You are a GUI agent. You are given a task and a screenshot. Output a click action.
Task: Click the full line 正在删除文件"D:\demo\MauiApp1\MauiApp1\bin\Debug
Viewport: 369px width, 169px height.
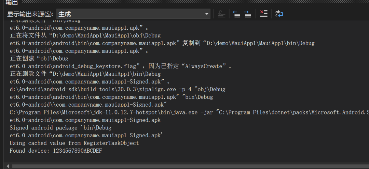[85, 74]
